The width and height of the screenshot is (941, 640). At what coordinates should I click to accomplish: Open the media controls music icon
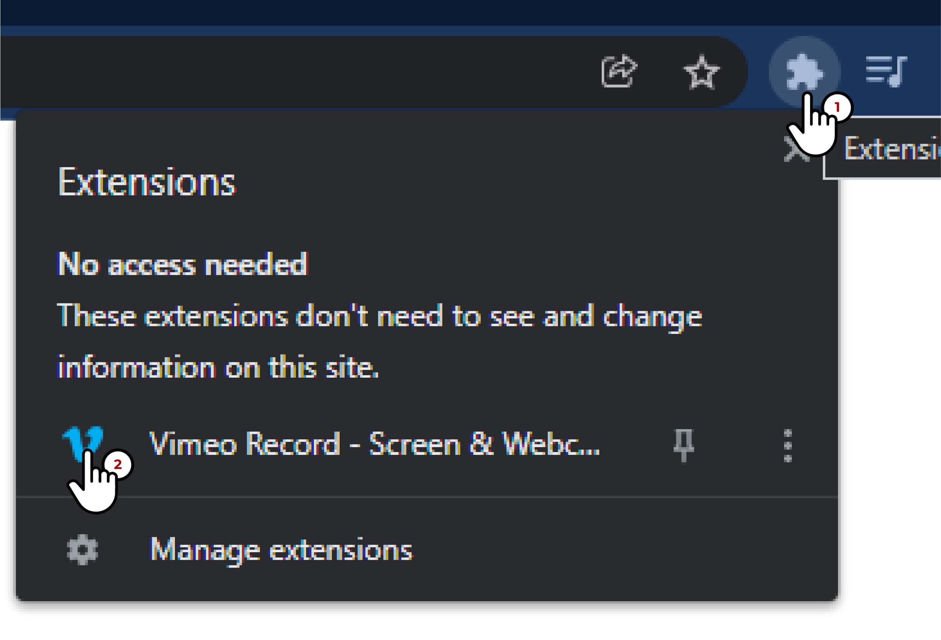886,71
